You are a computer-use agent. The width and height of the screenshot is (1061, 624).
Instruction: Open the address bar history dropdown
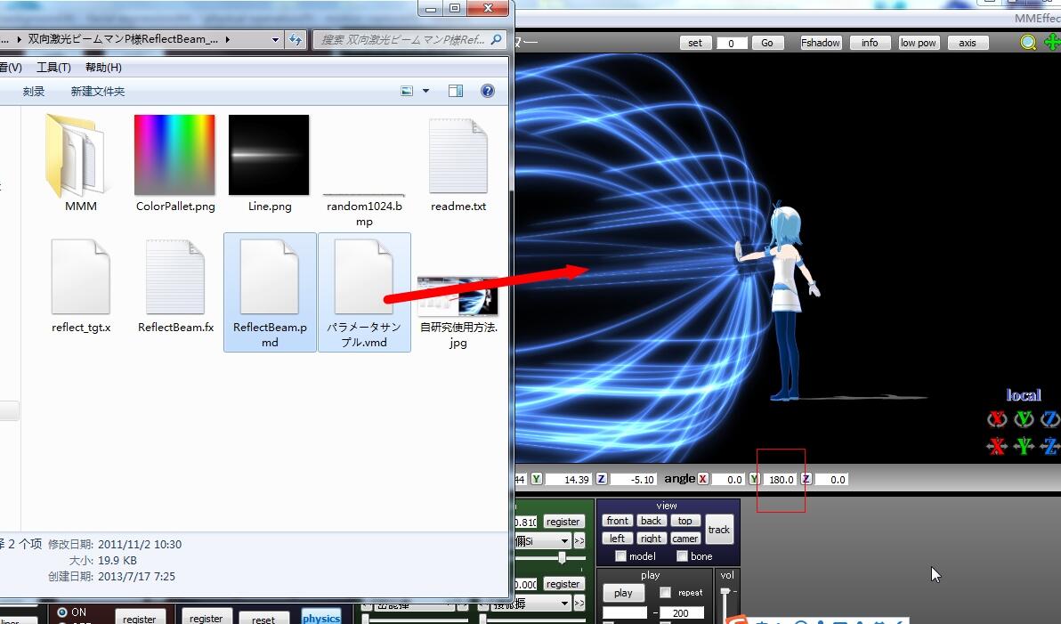tap(275, 40)
